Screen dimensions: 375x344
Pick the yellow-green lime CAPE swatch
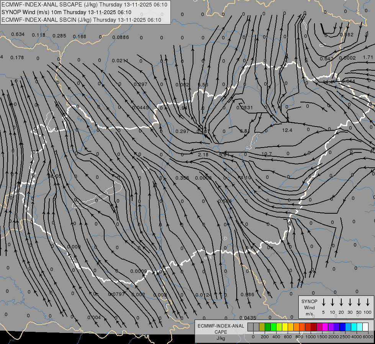279,327
